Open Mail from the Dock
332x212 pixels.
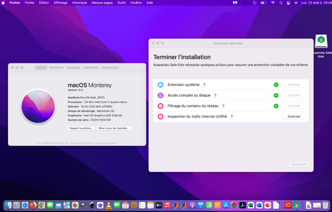(x=58, y=205)
